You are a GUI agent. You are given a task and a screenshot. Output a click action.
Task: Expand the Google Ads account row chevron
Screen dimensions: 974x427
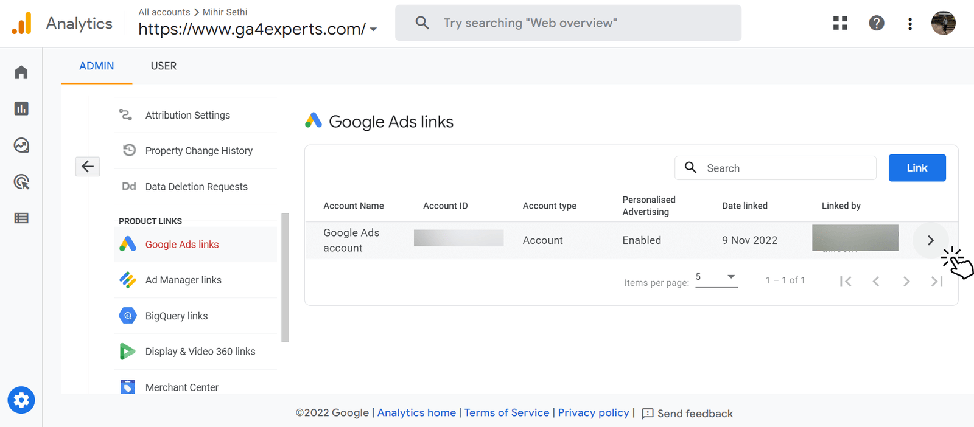pyautogui.click(x=930, y=240)
